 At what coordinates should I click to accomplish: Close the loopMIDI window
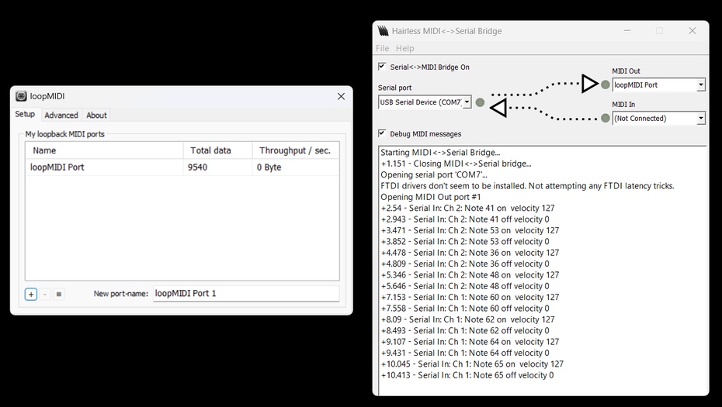[x=341, y=96]
